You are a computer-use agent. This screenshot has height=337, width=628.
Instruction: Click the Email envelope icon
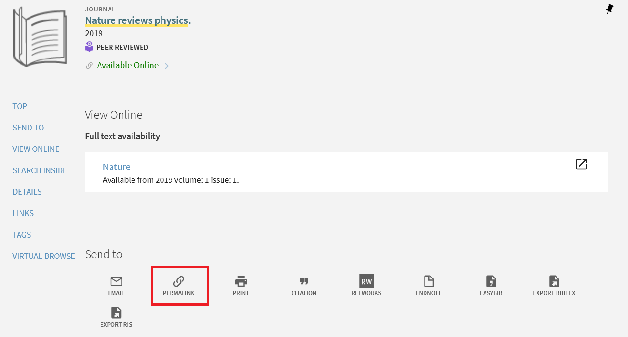(116, 281)
